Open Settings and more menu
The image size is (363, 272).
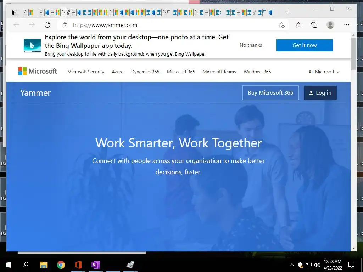click(347, 25)
